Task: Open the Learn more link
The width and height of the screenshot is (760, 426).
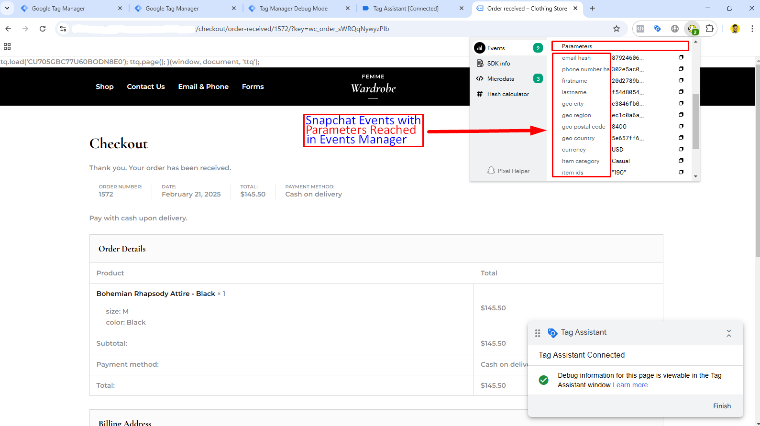Action: pos(630,385)
